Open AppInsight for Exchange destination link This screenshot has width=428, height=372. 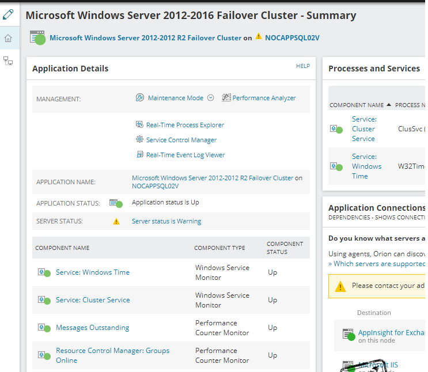pos(392,332)
